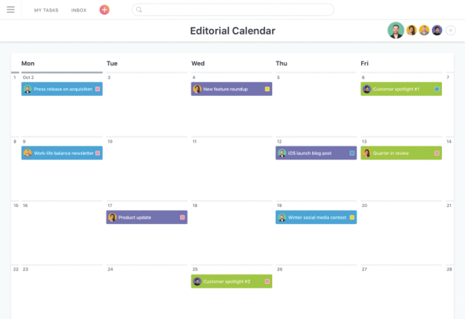Click assignee avatar on Product update task

pyautogui.click(x=112, y=218)
